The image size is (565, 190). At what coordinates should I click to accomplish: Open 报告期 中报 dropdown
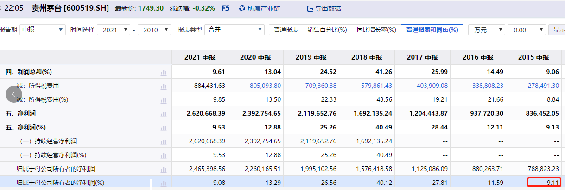43,30
